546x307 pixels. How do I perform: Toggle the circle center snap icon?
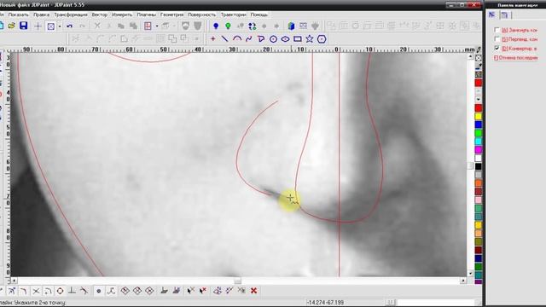tap(60, 291)
